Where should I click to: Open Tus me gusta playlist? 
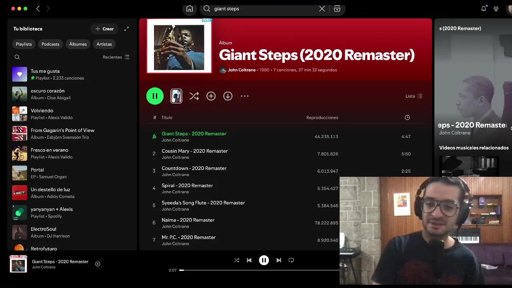[72, 74]
